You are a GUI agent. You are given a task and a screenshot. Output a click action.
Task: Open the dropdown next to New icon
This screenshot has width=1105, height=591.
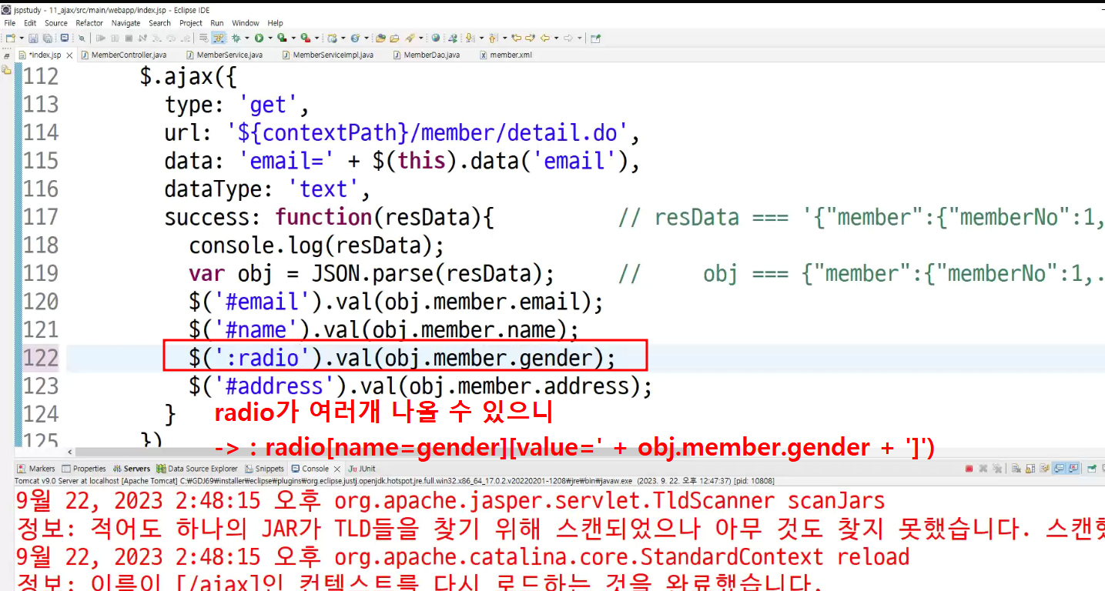click(20, 38)
